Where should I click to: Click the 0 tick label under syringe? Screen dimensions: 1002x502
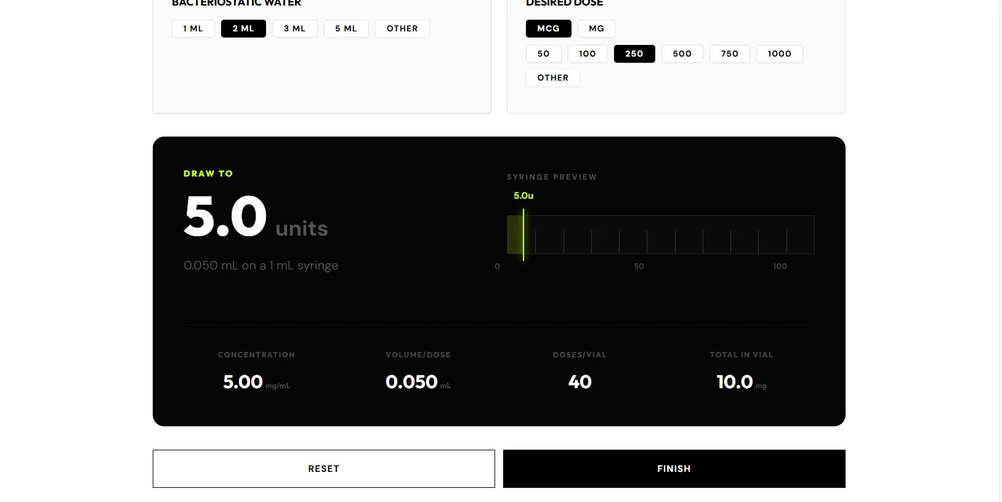(497, 266)
